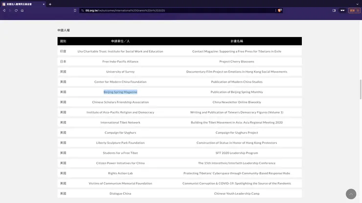Open the browser home page
Screen dimensions: 362x203
(22, 10)
